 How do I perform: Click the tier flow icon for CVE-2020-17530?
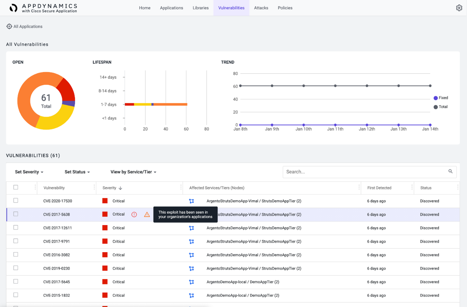(x=192, y=201)
